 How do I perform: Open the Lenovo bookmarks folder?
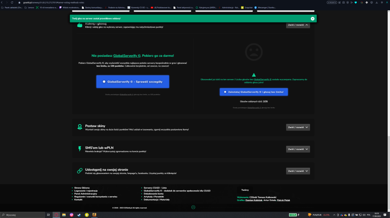click(x=29, y=8)
